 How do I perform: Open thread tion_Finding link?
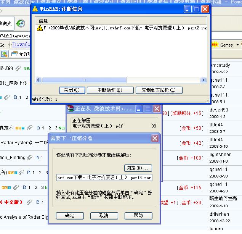click(13, 158)
